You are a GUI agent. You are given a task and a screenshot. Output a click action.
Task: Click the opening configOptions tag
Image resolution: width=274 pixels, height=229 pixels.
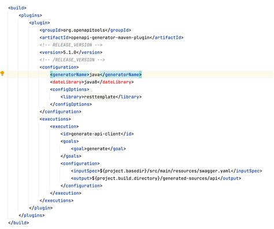click(69, 89)
